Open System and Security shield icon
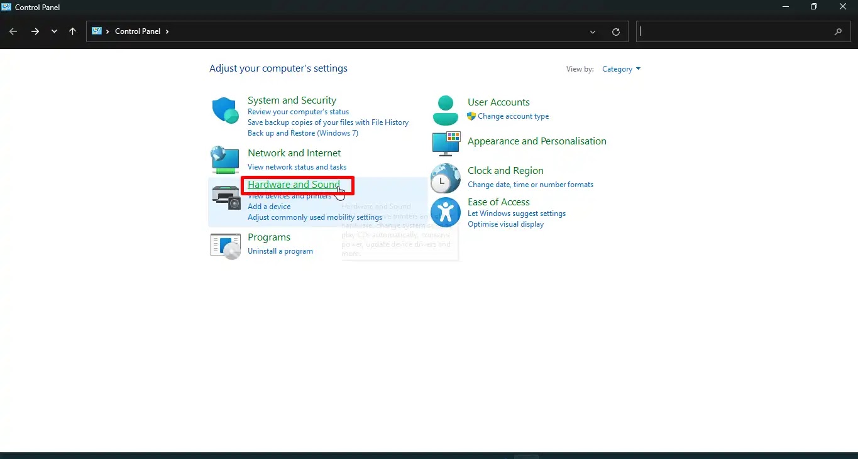The image size is (858, 459). 225,111
